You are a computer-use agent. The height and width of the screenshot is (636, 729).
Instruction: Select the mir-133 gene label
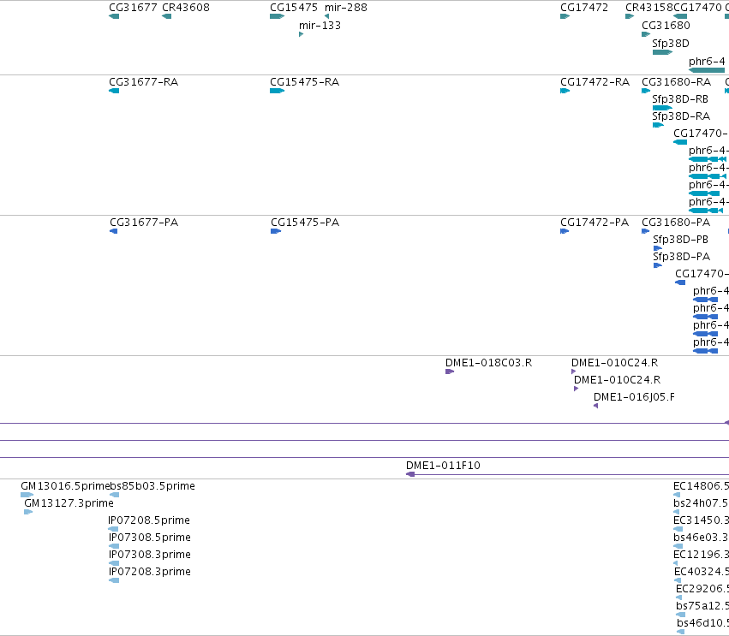320,26
